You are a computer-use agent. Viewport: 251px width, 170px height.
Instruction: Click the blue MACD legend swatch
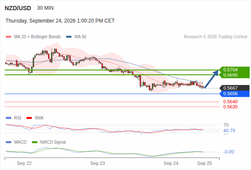pos(9,142)
